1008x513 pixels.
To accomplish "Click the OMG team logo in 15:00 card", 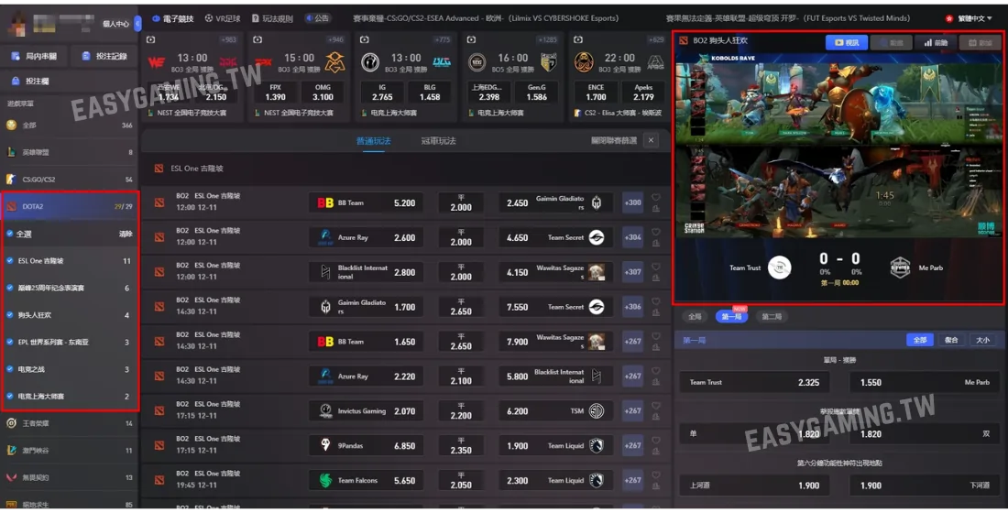I will pyautogui.click(x=334, y=62).
